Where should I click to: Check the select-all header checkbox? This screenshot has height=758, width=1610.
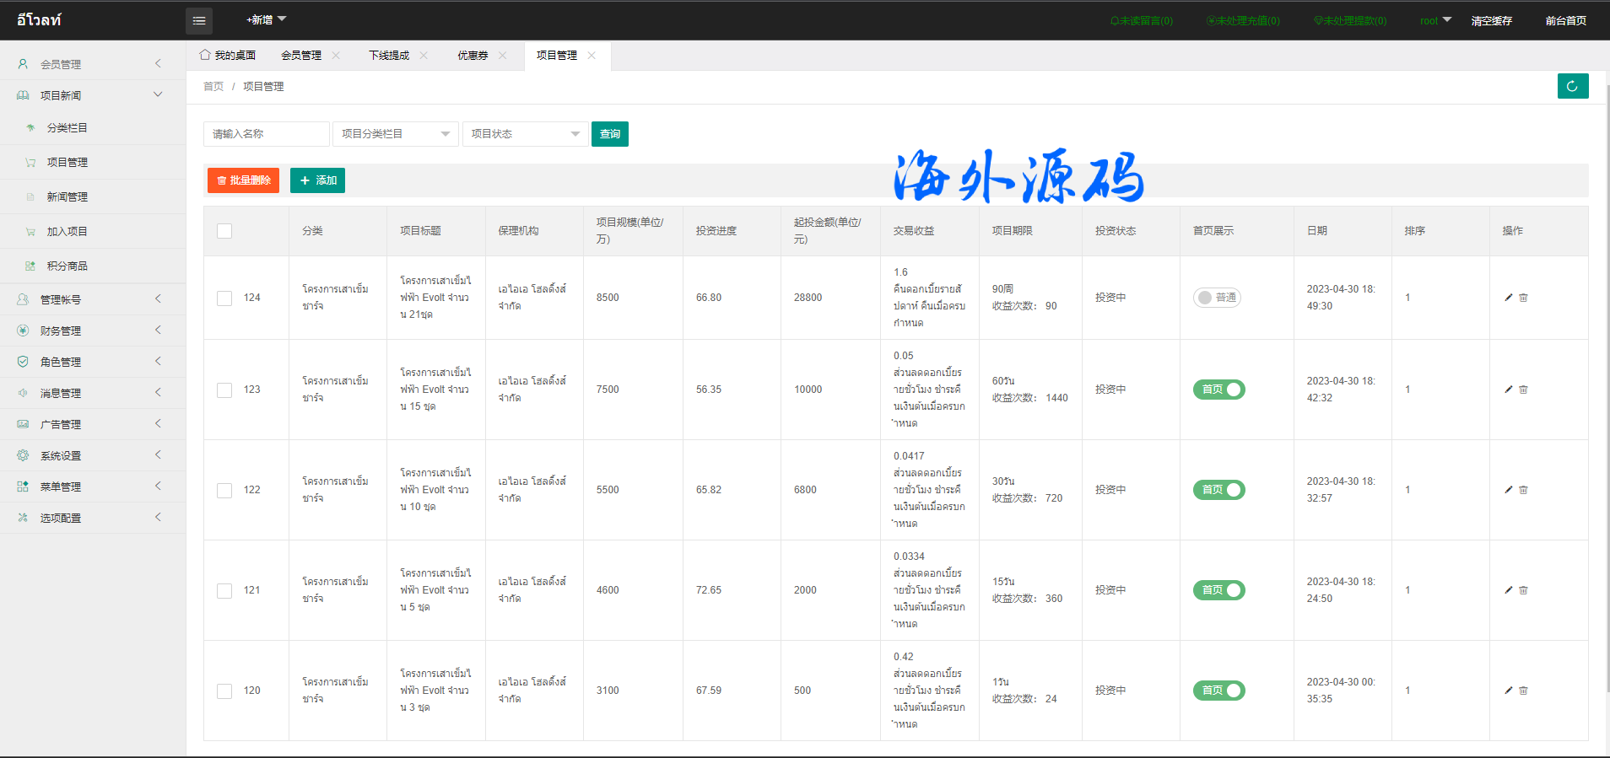[x=224, y=231]
